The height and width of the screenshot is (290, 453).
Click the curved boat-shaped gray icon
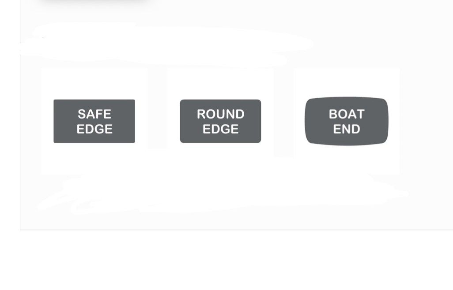point(347,121)
